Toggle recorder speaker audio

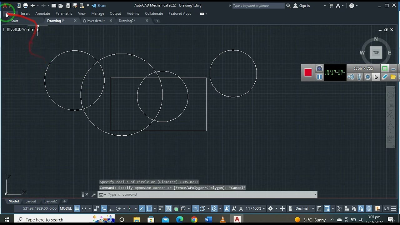(x=351, y=77)
